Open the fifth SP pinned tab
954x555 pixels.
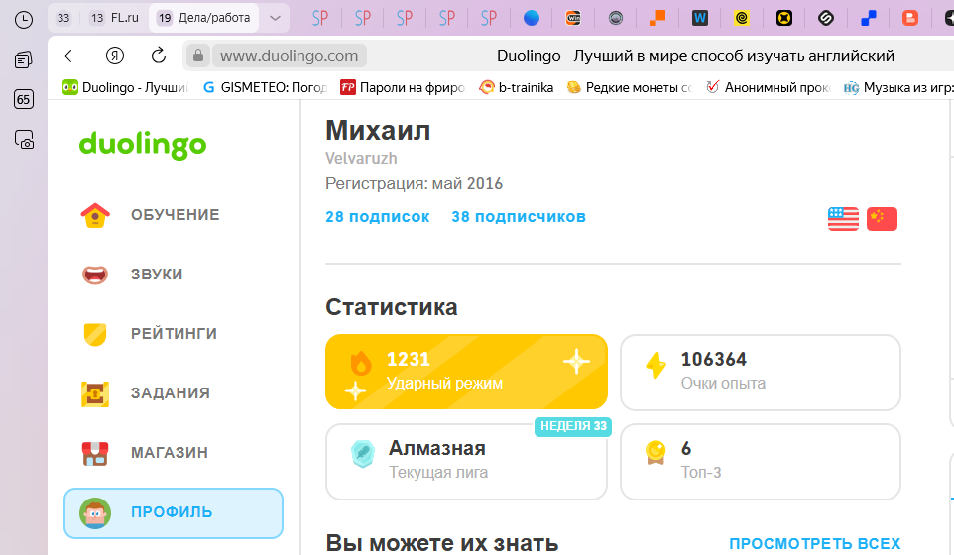point(489,18)
